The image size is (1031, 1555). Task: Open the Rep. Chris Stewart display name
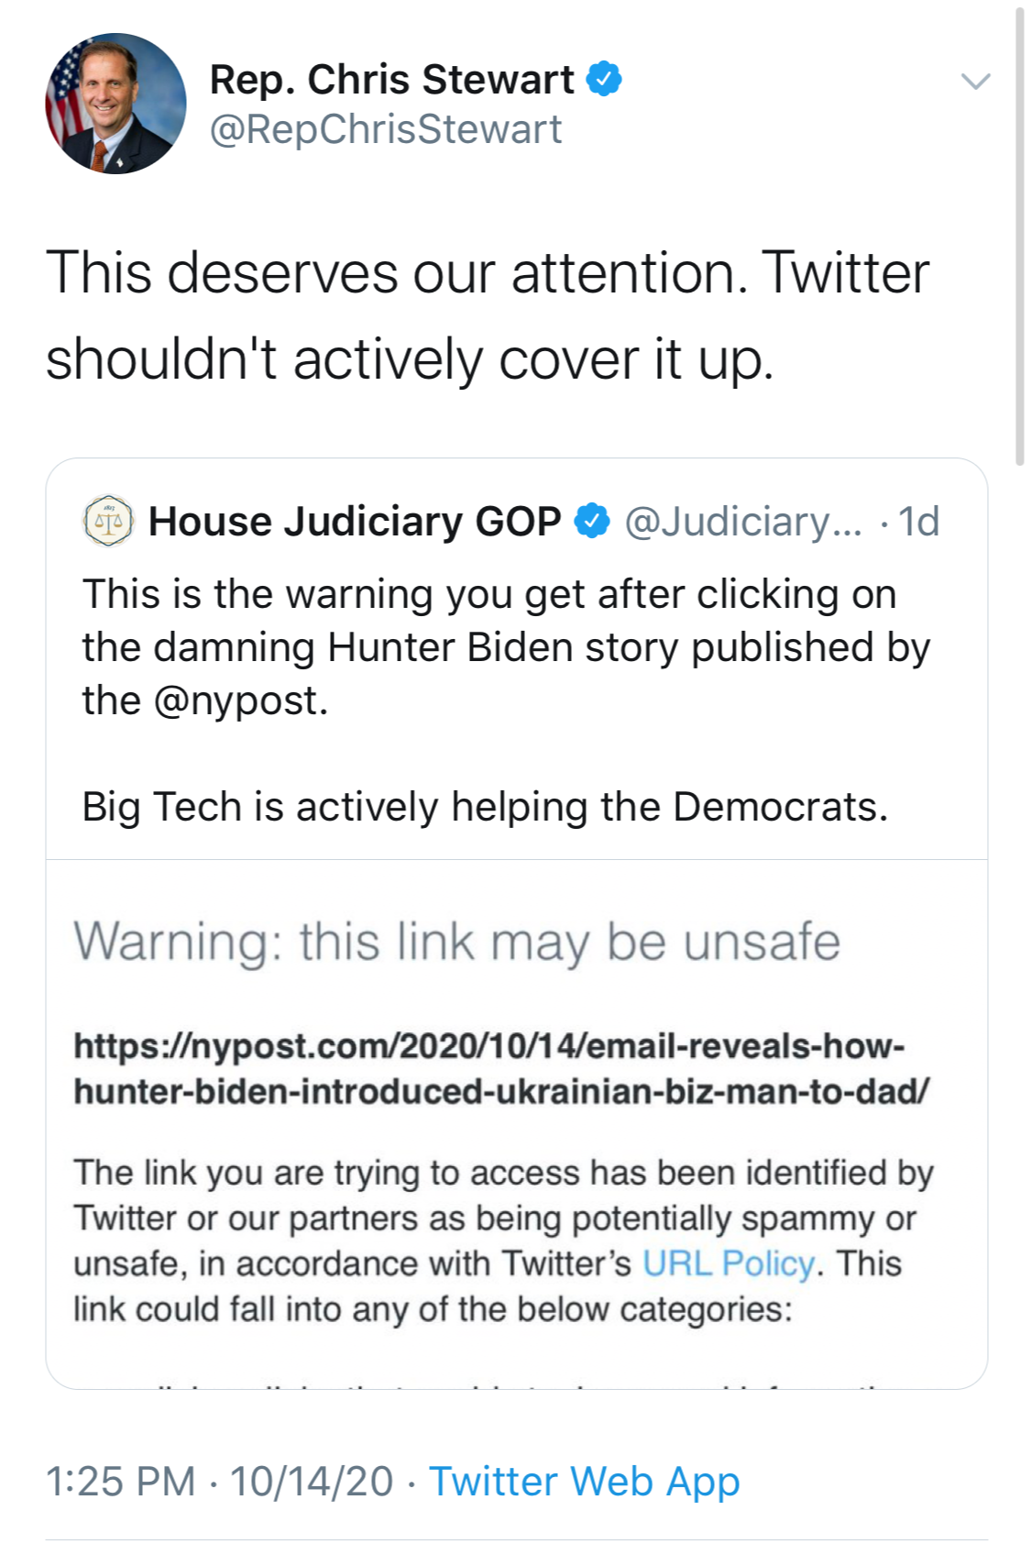(x=391, y=80)
